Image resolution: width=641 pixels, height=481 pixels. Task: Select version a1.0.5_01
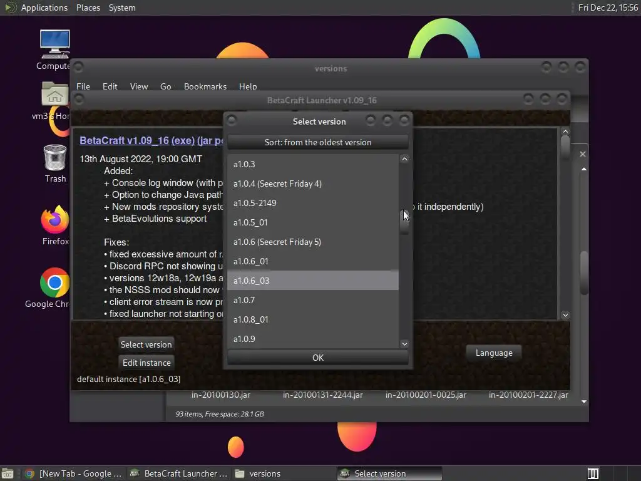313,222
